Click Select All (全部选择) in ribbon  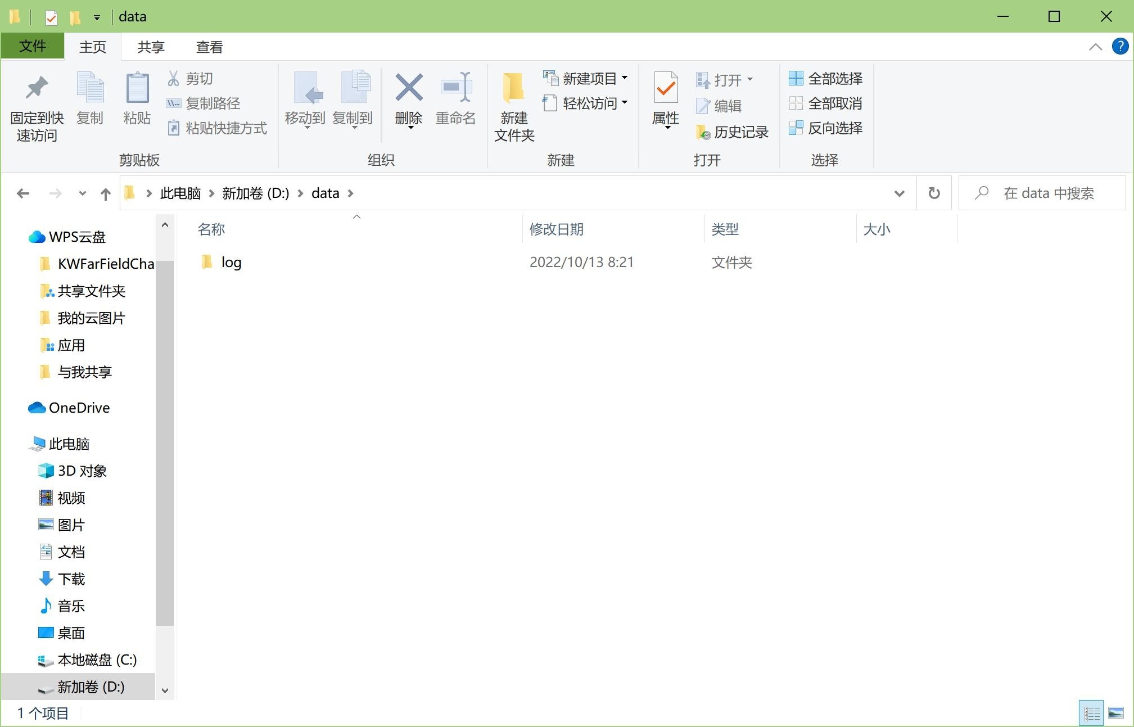pyautogui.click(x=826, y=79)
